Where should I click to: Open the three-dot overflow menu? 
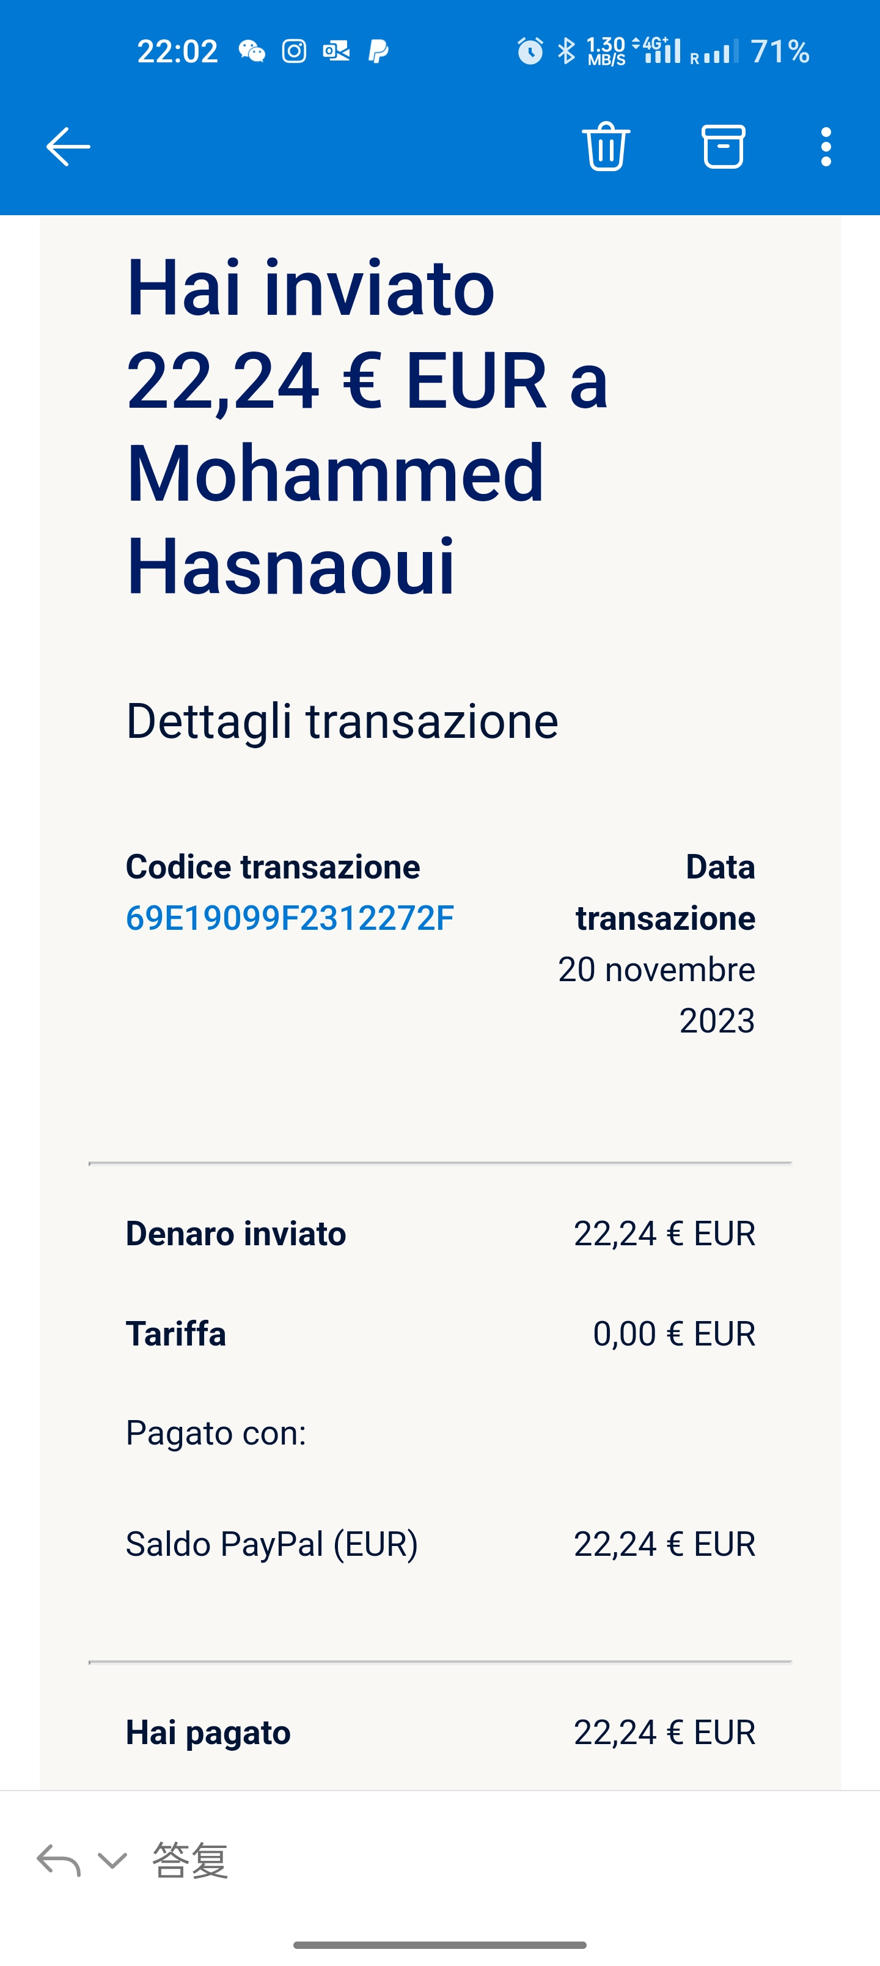point(826,147)
